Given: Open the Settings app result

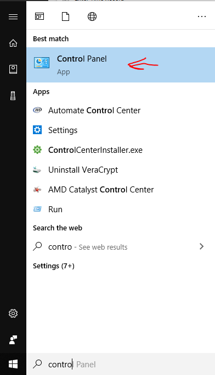Looking at the screenshot, I should [121, 130].
